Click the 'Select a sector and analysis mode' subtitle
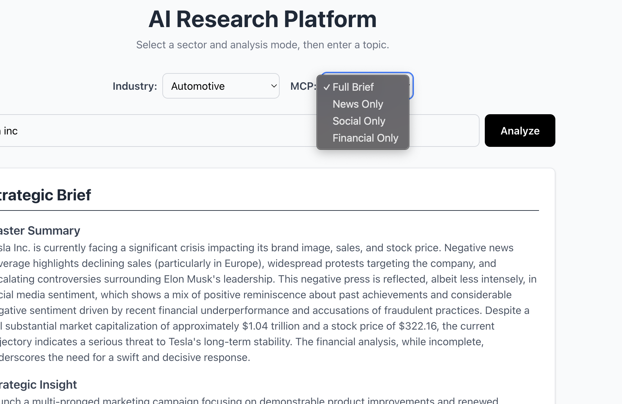This screenshot has height=404, width=622. pyautogui.click(x=263, y=45)
